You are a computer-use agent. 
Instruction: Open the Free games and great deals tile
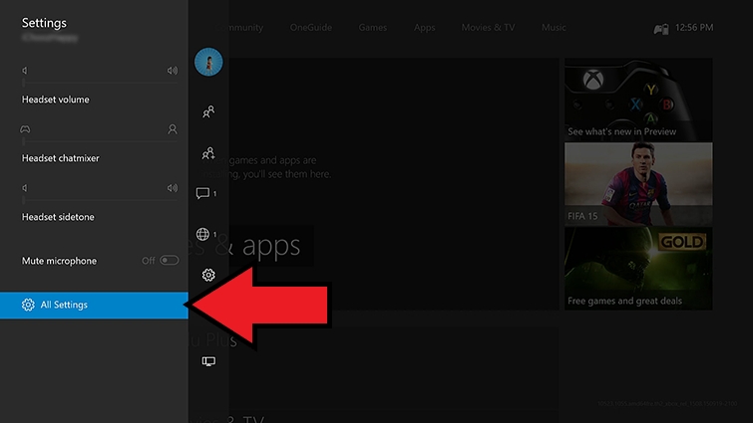coord(638,268)
